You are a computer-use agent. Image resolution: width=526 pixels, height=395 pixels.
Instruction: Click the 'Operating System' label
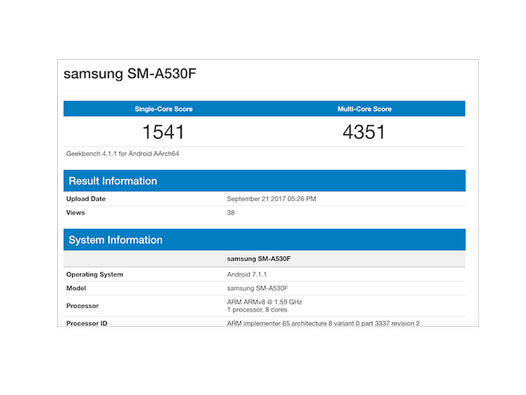(x=95, y=274)
